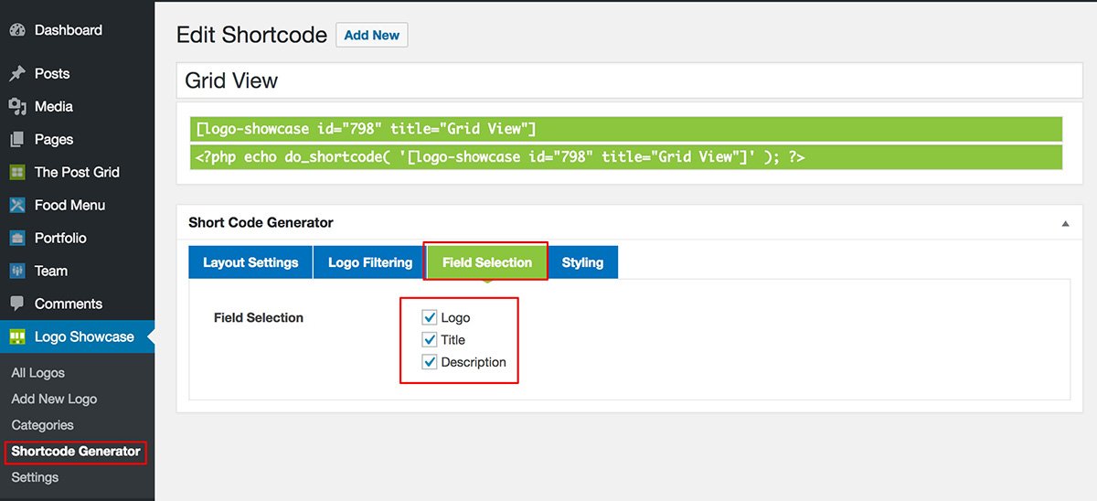Open the Logo Filtering tab
The height and width of the screenshot is (501, 1097).
coord(370,262)
